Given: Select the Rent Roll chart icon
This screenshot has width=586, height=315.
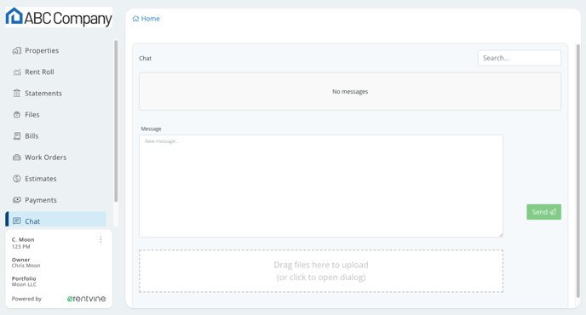Looking at the screenshot, I should (x=17, y=72).
